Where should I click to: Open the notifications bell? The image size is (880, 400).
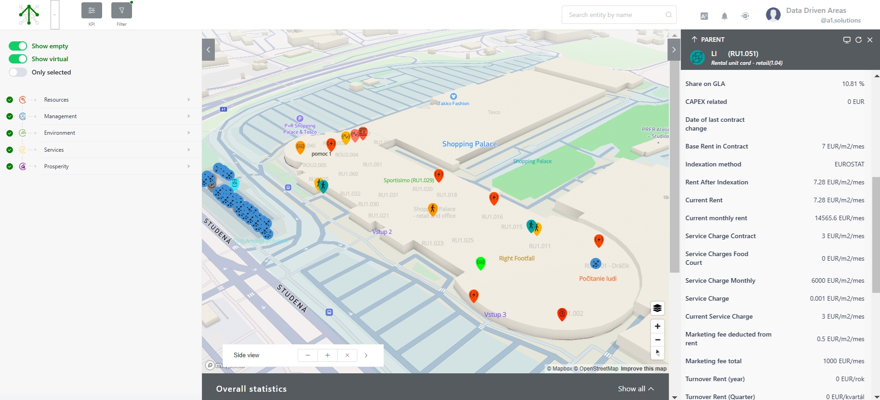[x=725, y=16]
